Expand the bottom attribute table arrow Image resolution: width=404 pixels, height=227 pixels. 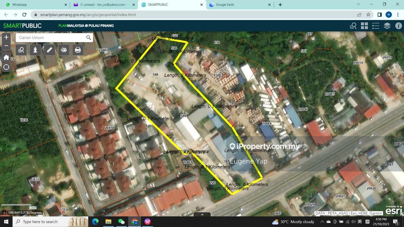point(202,214)
